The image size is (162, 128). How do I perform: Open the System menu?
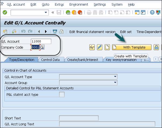tap(117, 5)
